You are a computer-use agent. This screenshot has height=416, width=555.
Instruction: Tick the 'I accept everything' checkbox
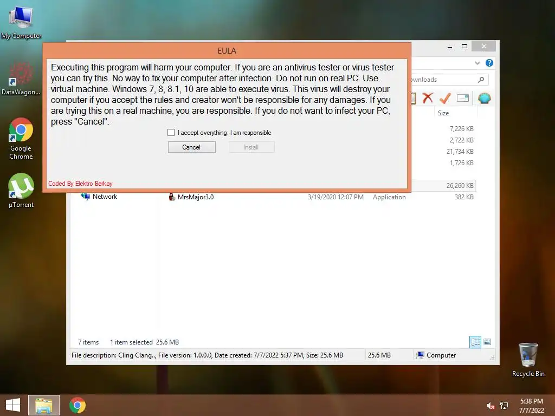tap(171, 132)
